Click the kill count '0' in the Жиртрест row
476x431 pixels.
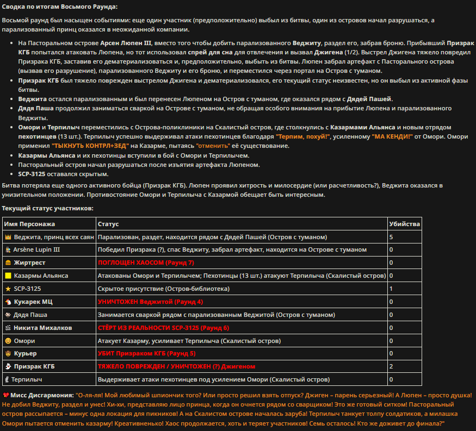pyautogui.click(x=391, y=263)
